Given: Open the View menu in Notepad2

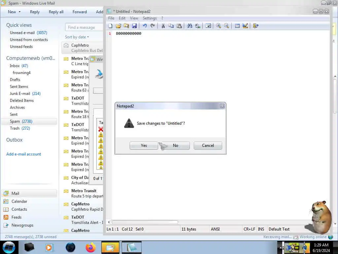Looking at the screenshot, I should [134, 18].
